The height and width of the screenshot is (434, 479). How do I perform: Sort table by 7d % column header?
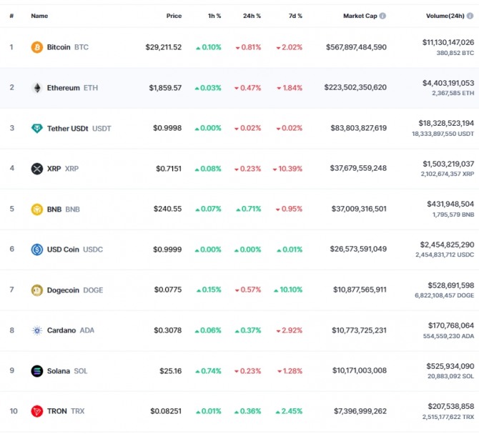(x=294, y=16)
